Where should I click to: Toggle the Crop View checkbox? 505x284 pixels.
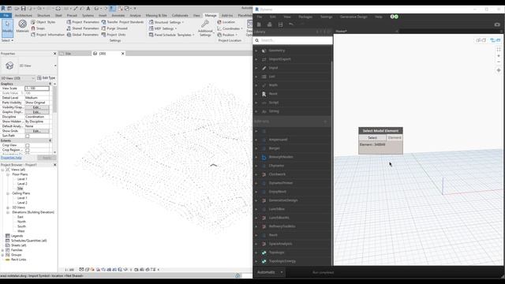28,145
